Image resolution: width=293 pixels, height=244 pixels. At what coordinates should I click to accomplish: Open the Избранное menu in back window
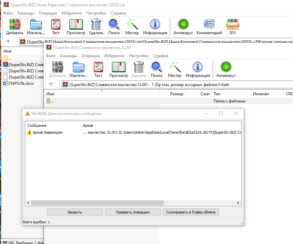point(72,13)
